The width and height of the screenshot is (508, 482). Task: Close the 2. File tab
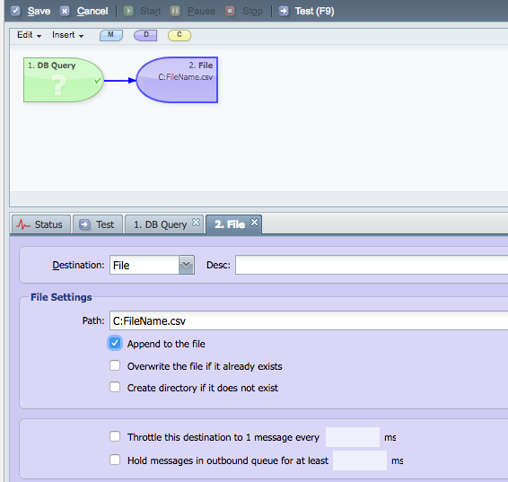(255, 223)
